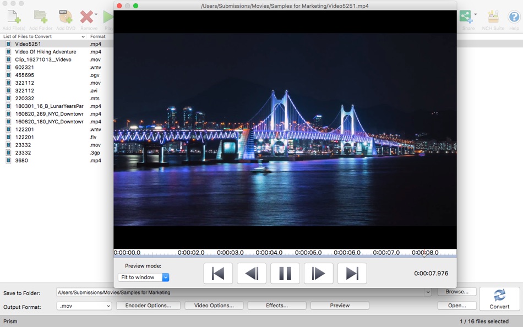The height and width of the screenshot is (327, 523).
Task: Expand the Save to Folder path dropdown
Action: coord(428,292)
